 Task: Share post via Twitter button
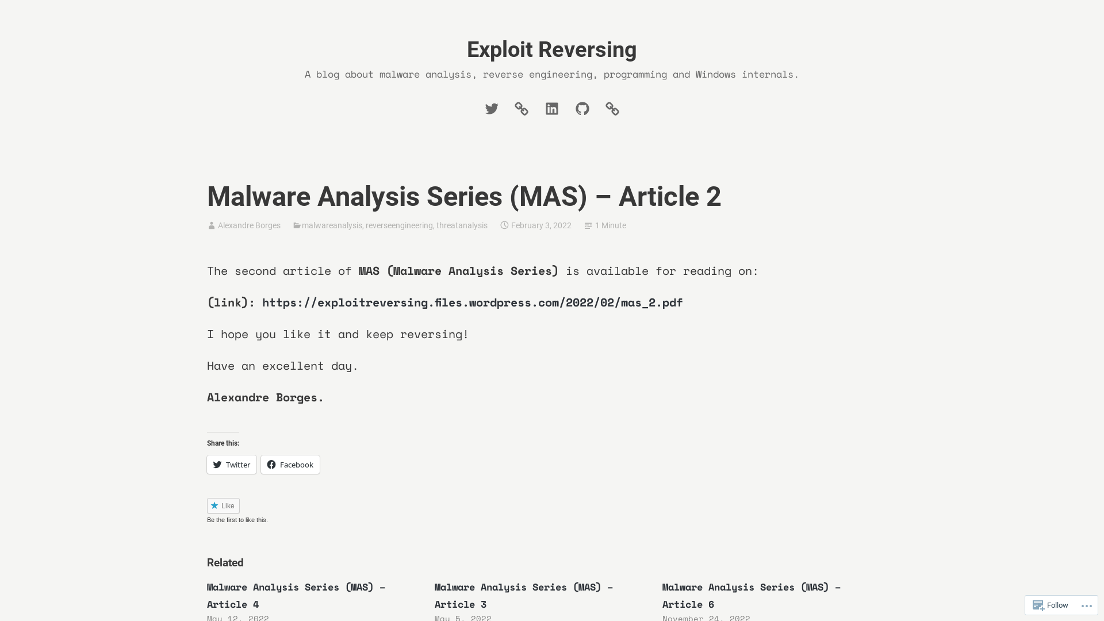[231, 464]
